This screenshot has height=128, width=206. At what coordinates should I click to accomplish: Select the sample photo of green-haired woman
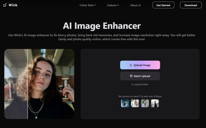(145, 103)
